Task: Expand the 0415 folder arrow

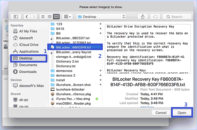Action: pos(100,28)
